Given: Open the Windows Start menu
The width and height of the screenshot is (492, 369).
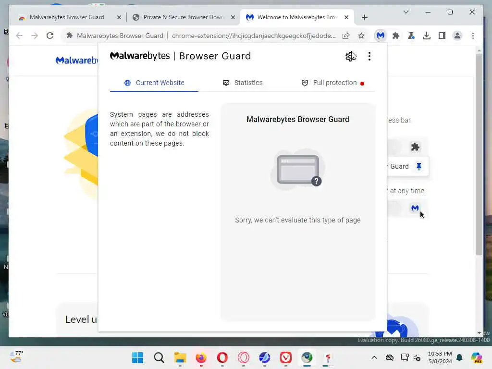Looking at the screenshot, I should point(137,357).
